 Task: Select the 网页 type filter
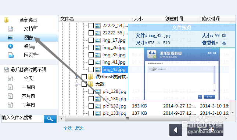coord(29,55)
